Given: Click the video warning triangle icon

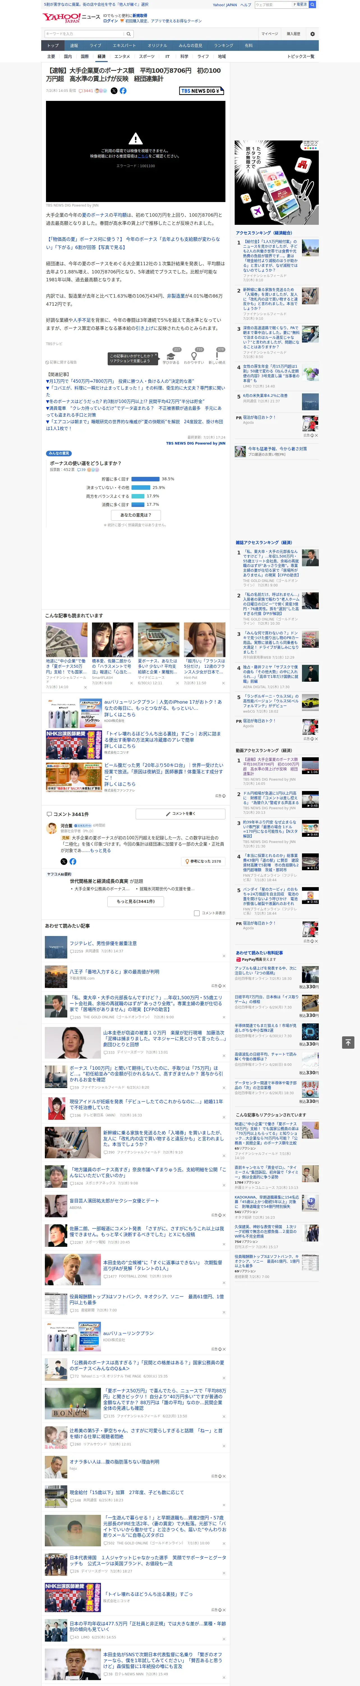Looking at the screenshot, I should pos(135,139).
